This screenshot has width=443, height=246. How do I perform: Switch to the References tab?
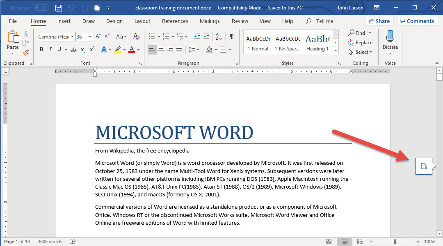coord(175,21)
